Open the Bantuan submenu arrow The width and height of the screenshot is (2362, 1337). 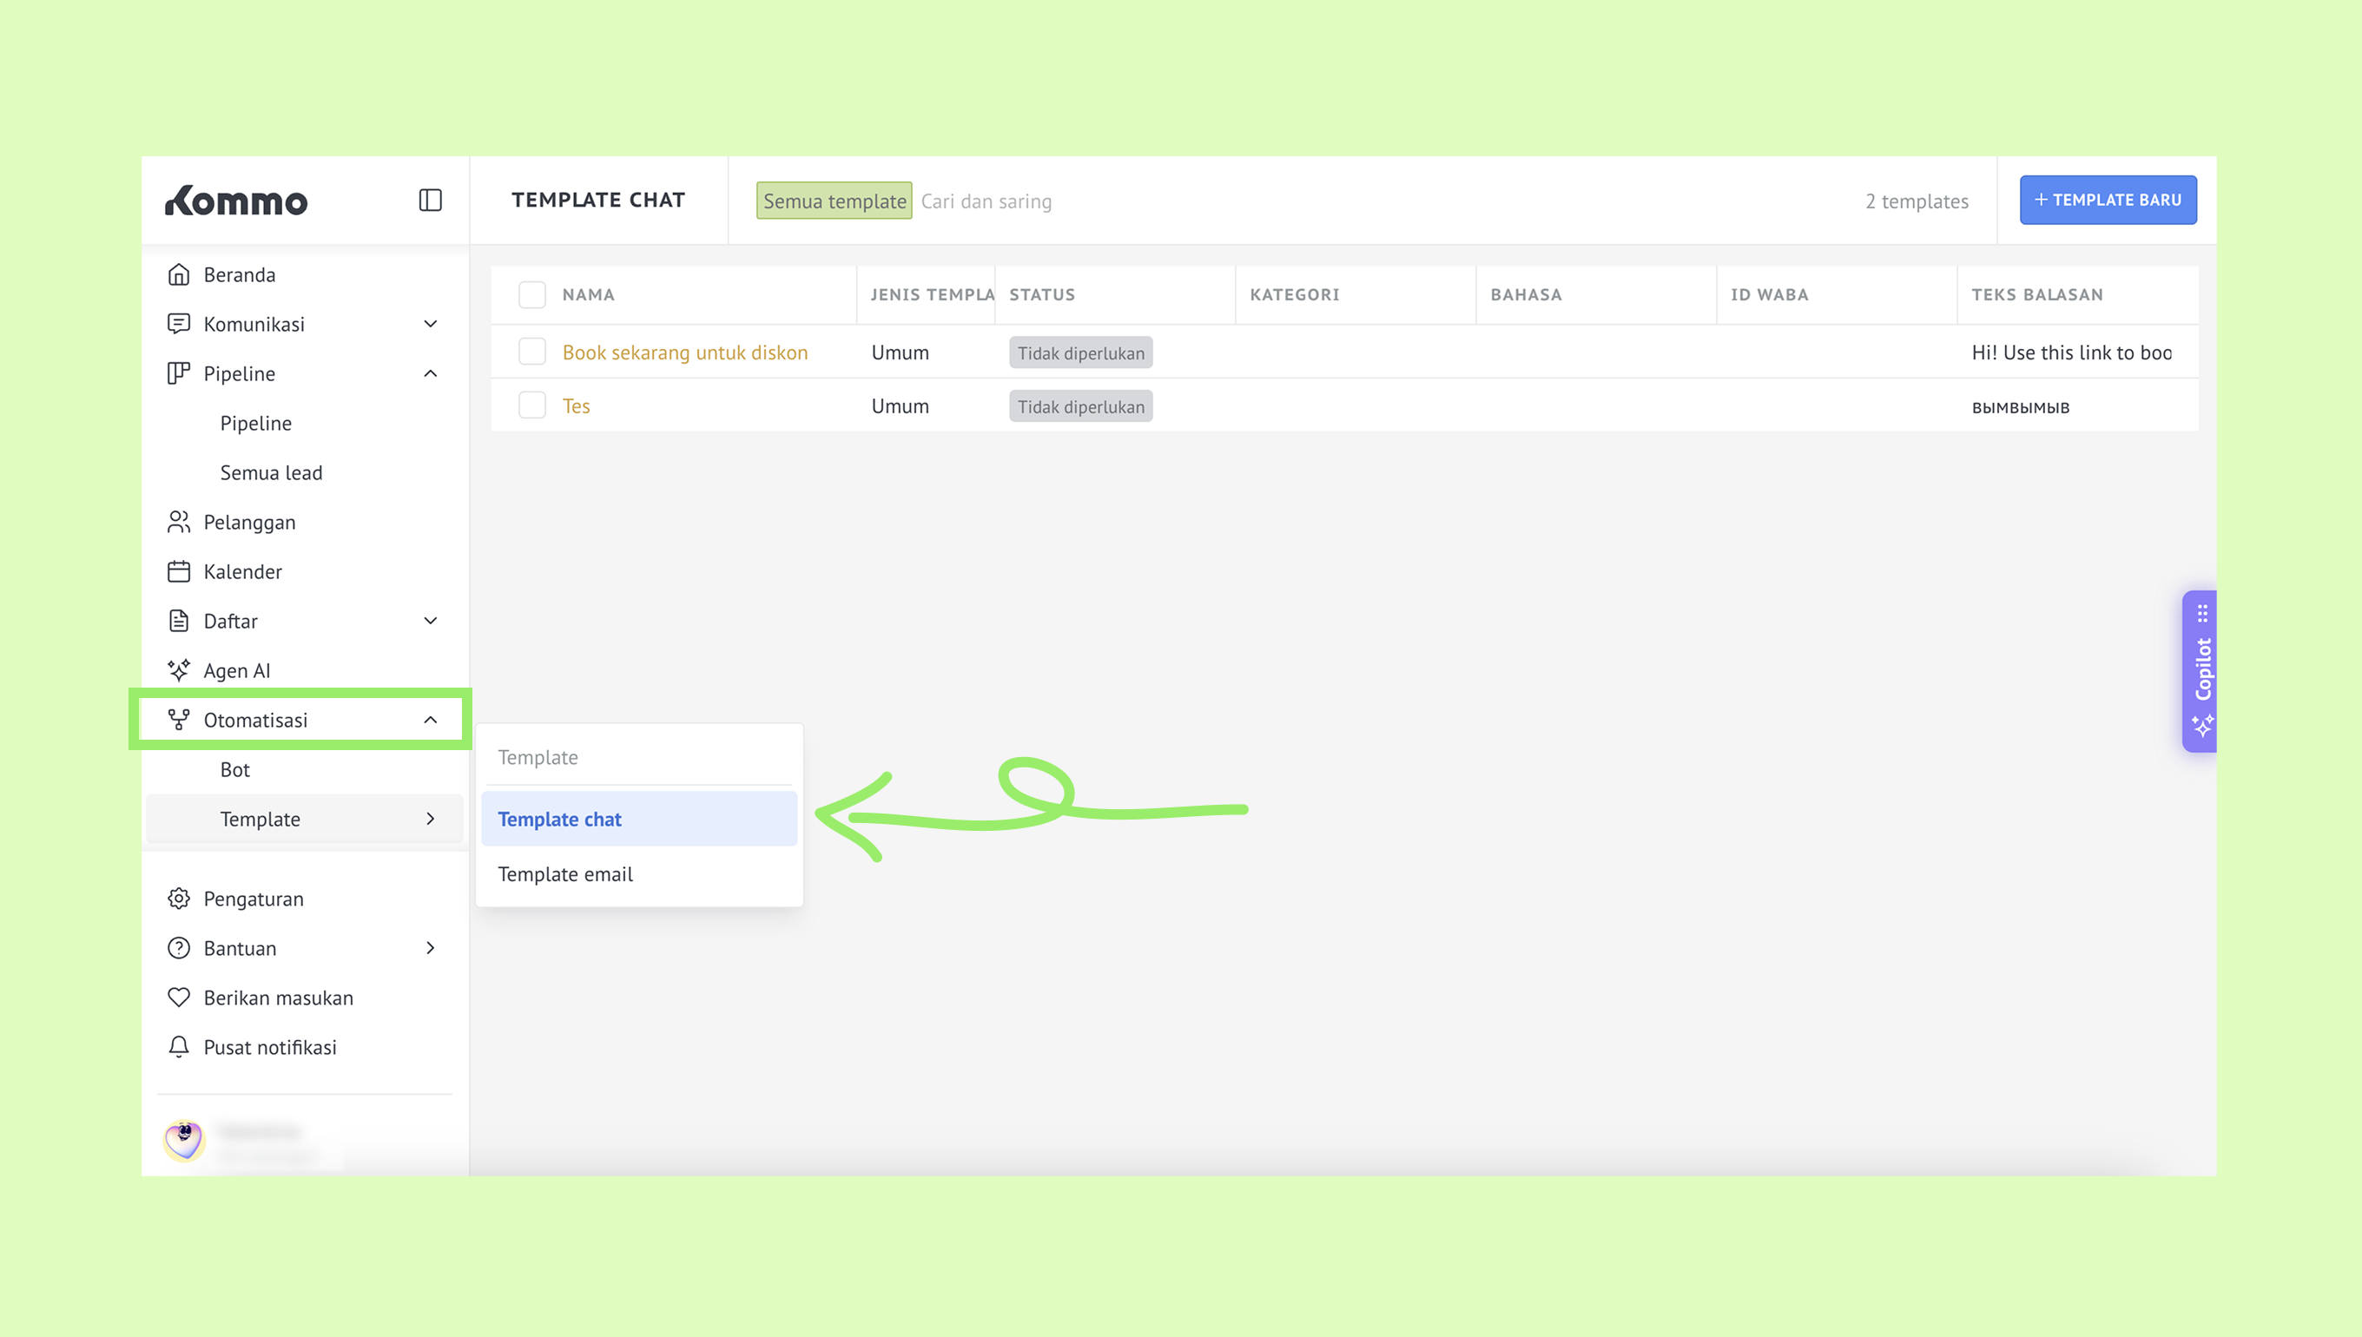click(x=431, y=949)
